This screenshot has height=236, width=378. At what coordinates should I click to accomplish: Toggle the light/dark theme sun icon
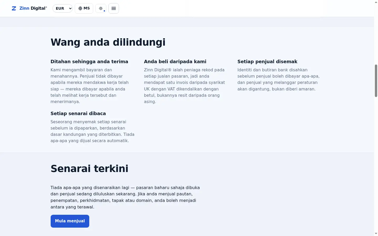(101, 8)
